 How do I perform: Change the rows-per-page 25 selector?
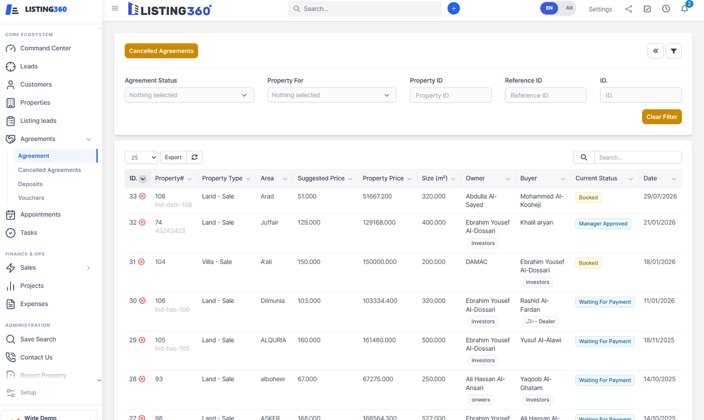tap(141, 157)
